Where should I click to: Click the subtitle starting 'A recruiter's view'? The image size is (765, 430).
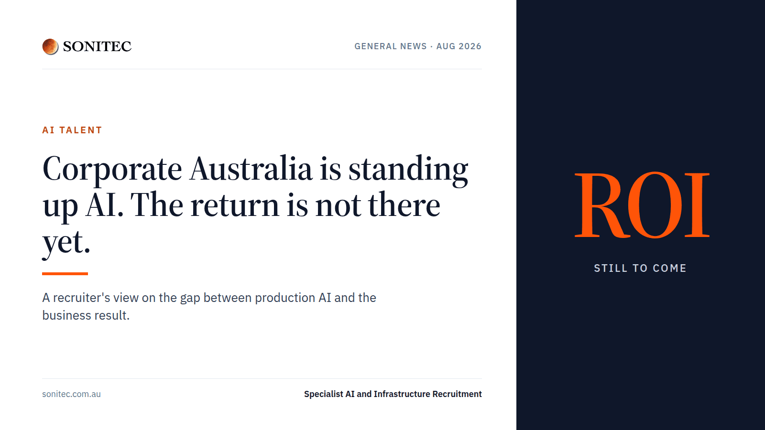point(209,306)
